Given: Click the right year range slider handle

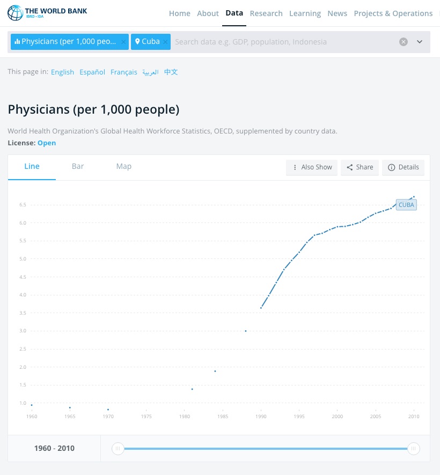Looking at the screenshot, I should point(413,449).
